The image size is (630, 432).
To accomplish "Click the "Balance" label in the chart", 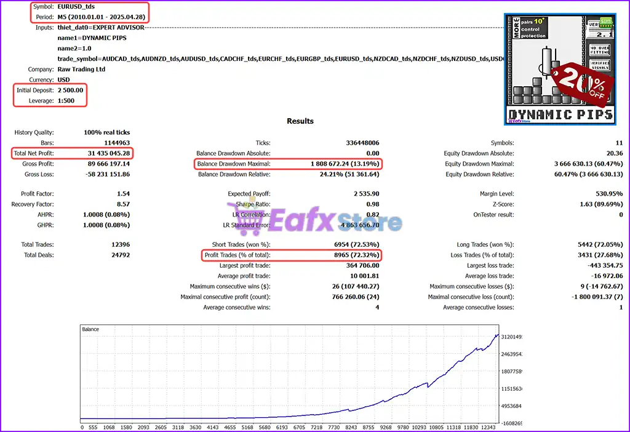I will (90, 329).
